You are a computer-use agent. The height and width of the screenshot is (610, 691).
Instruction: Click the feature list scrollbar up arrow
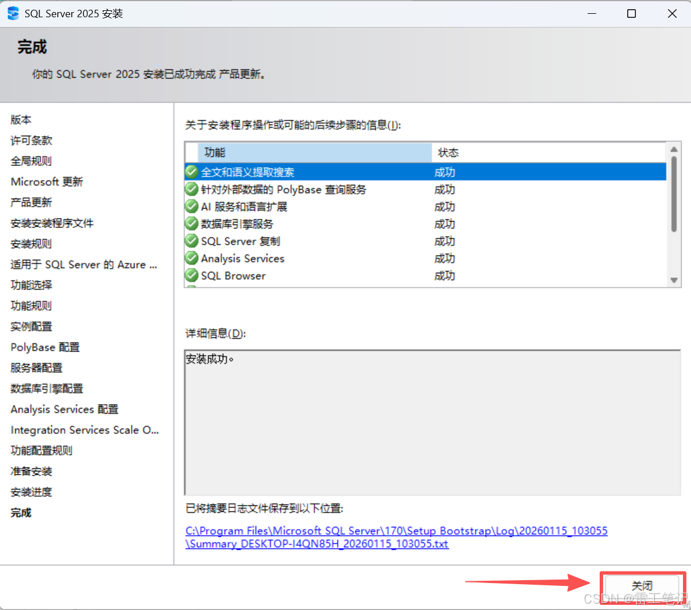tap(674, 149)
